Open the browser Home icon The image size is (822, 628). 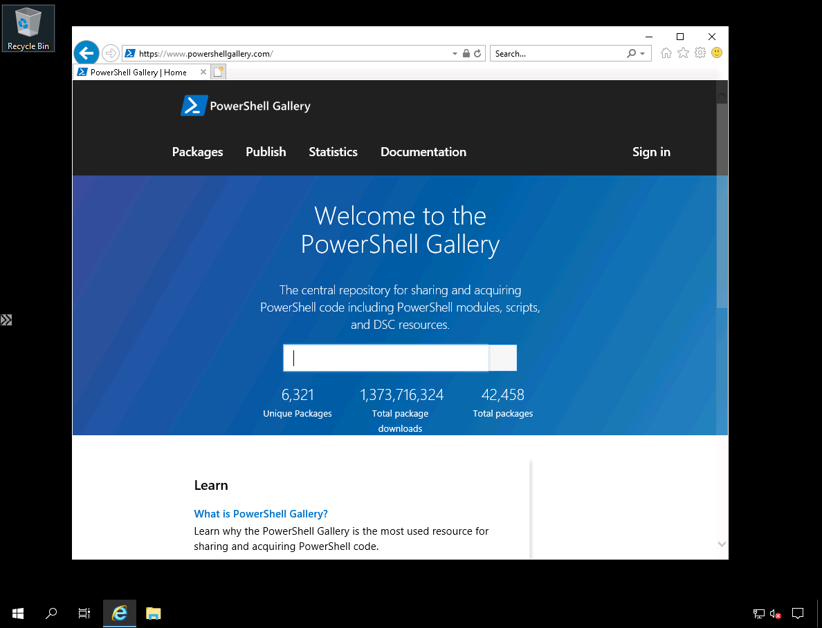pyautogui.click(x=666, y=53)
